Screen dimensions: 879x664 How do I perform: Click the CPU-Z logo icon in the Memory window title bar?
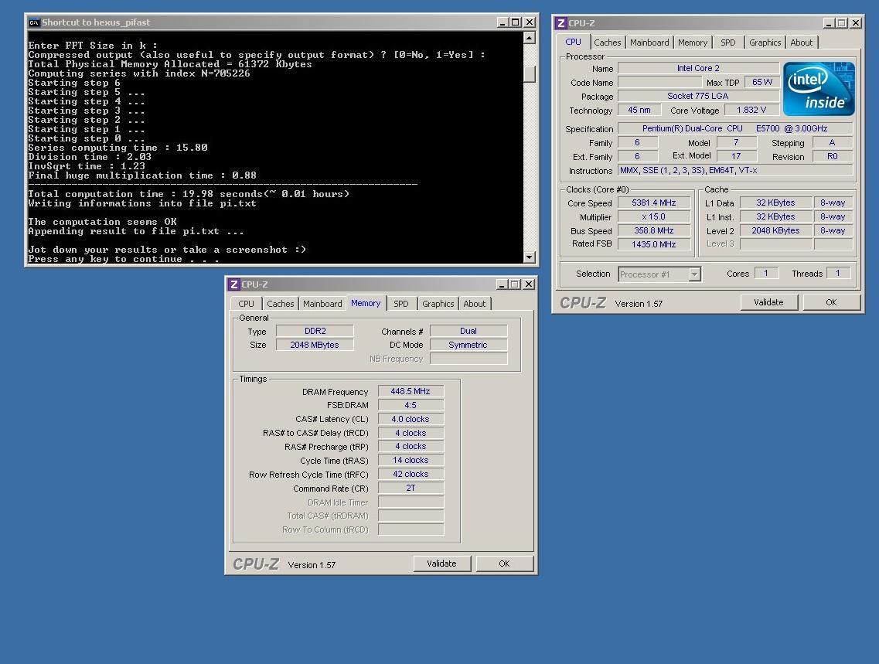click(234, 284)
